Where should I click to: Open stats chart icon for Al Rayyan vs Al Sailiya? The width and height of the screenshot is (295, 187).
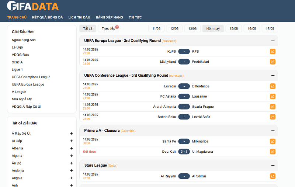(273, 176)
